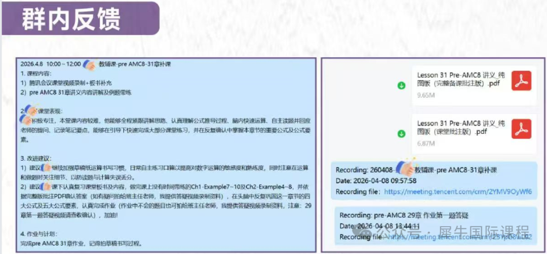Select file name Lesson 31 课堂批注版 .pdf
Image resolution: width=547 pixels, height=254 pixels.
[461, 128]
